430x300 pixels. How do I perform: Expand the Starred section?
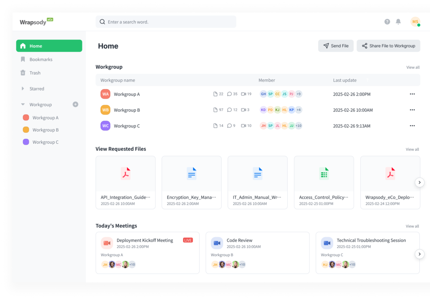tap(23, 89)
